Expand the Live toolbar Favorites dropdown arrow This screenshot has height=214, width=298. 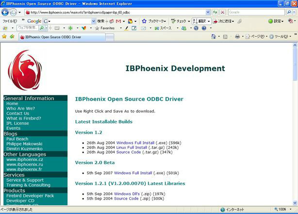click(121, 28)
